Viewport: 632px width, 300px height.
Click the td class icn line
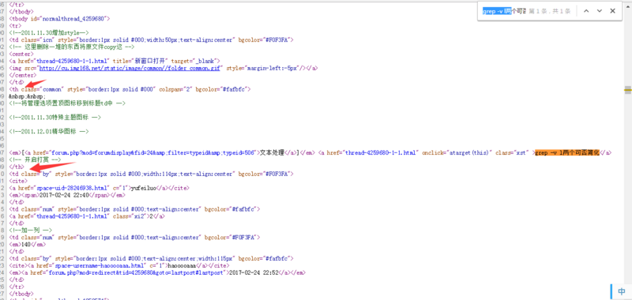point(152,39)
